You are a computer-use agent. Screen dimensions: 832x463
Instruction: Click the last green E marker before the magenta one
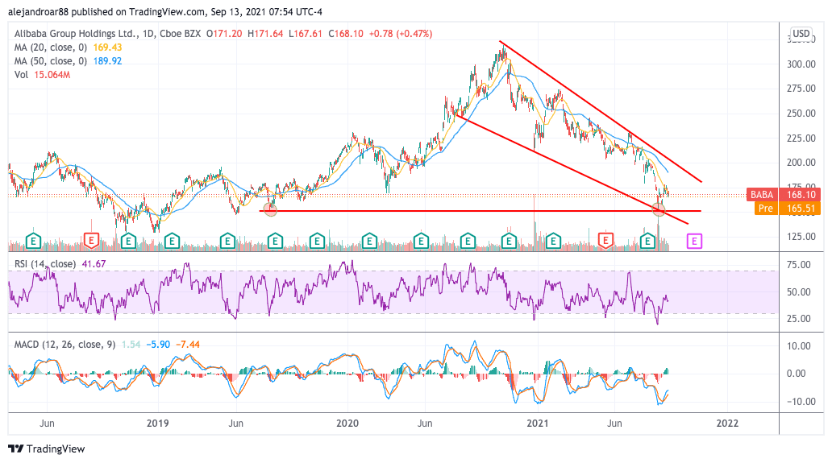[647, 241]
